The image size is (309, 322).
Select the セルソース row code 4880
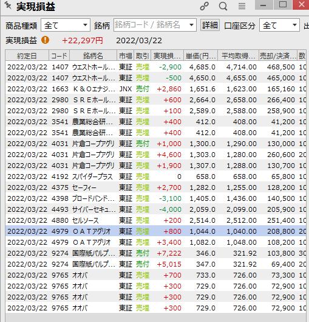[155, 220]
